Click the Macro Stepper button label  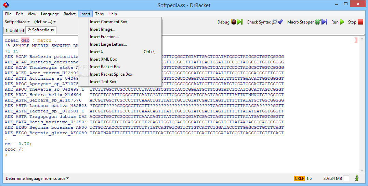point(300,22)
